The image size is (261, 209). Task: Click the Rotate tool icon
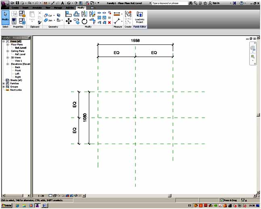[84, 21]
